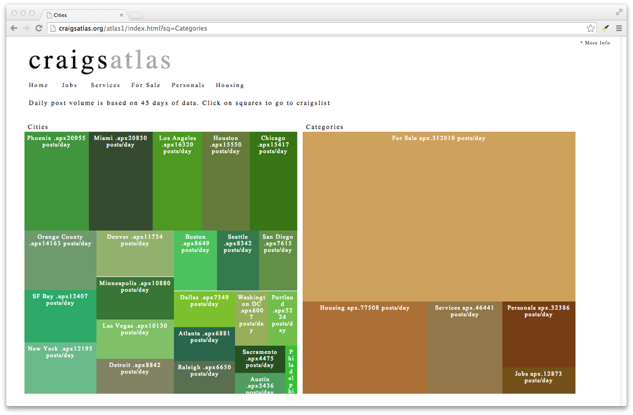Click the "Cities" heading above the treemap

[38, 127]
